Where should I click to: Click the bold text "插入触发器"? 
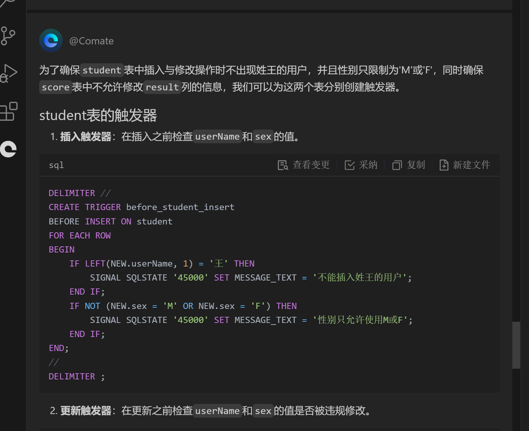click(86, 137)
